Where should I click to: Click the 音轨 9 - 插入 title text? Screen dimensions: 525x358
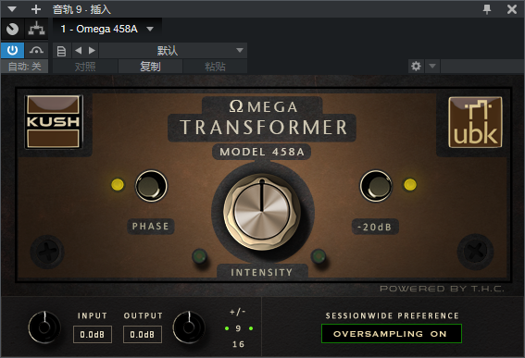click(x=81, y=9)
